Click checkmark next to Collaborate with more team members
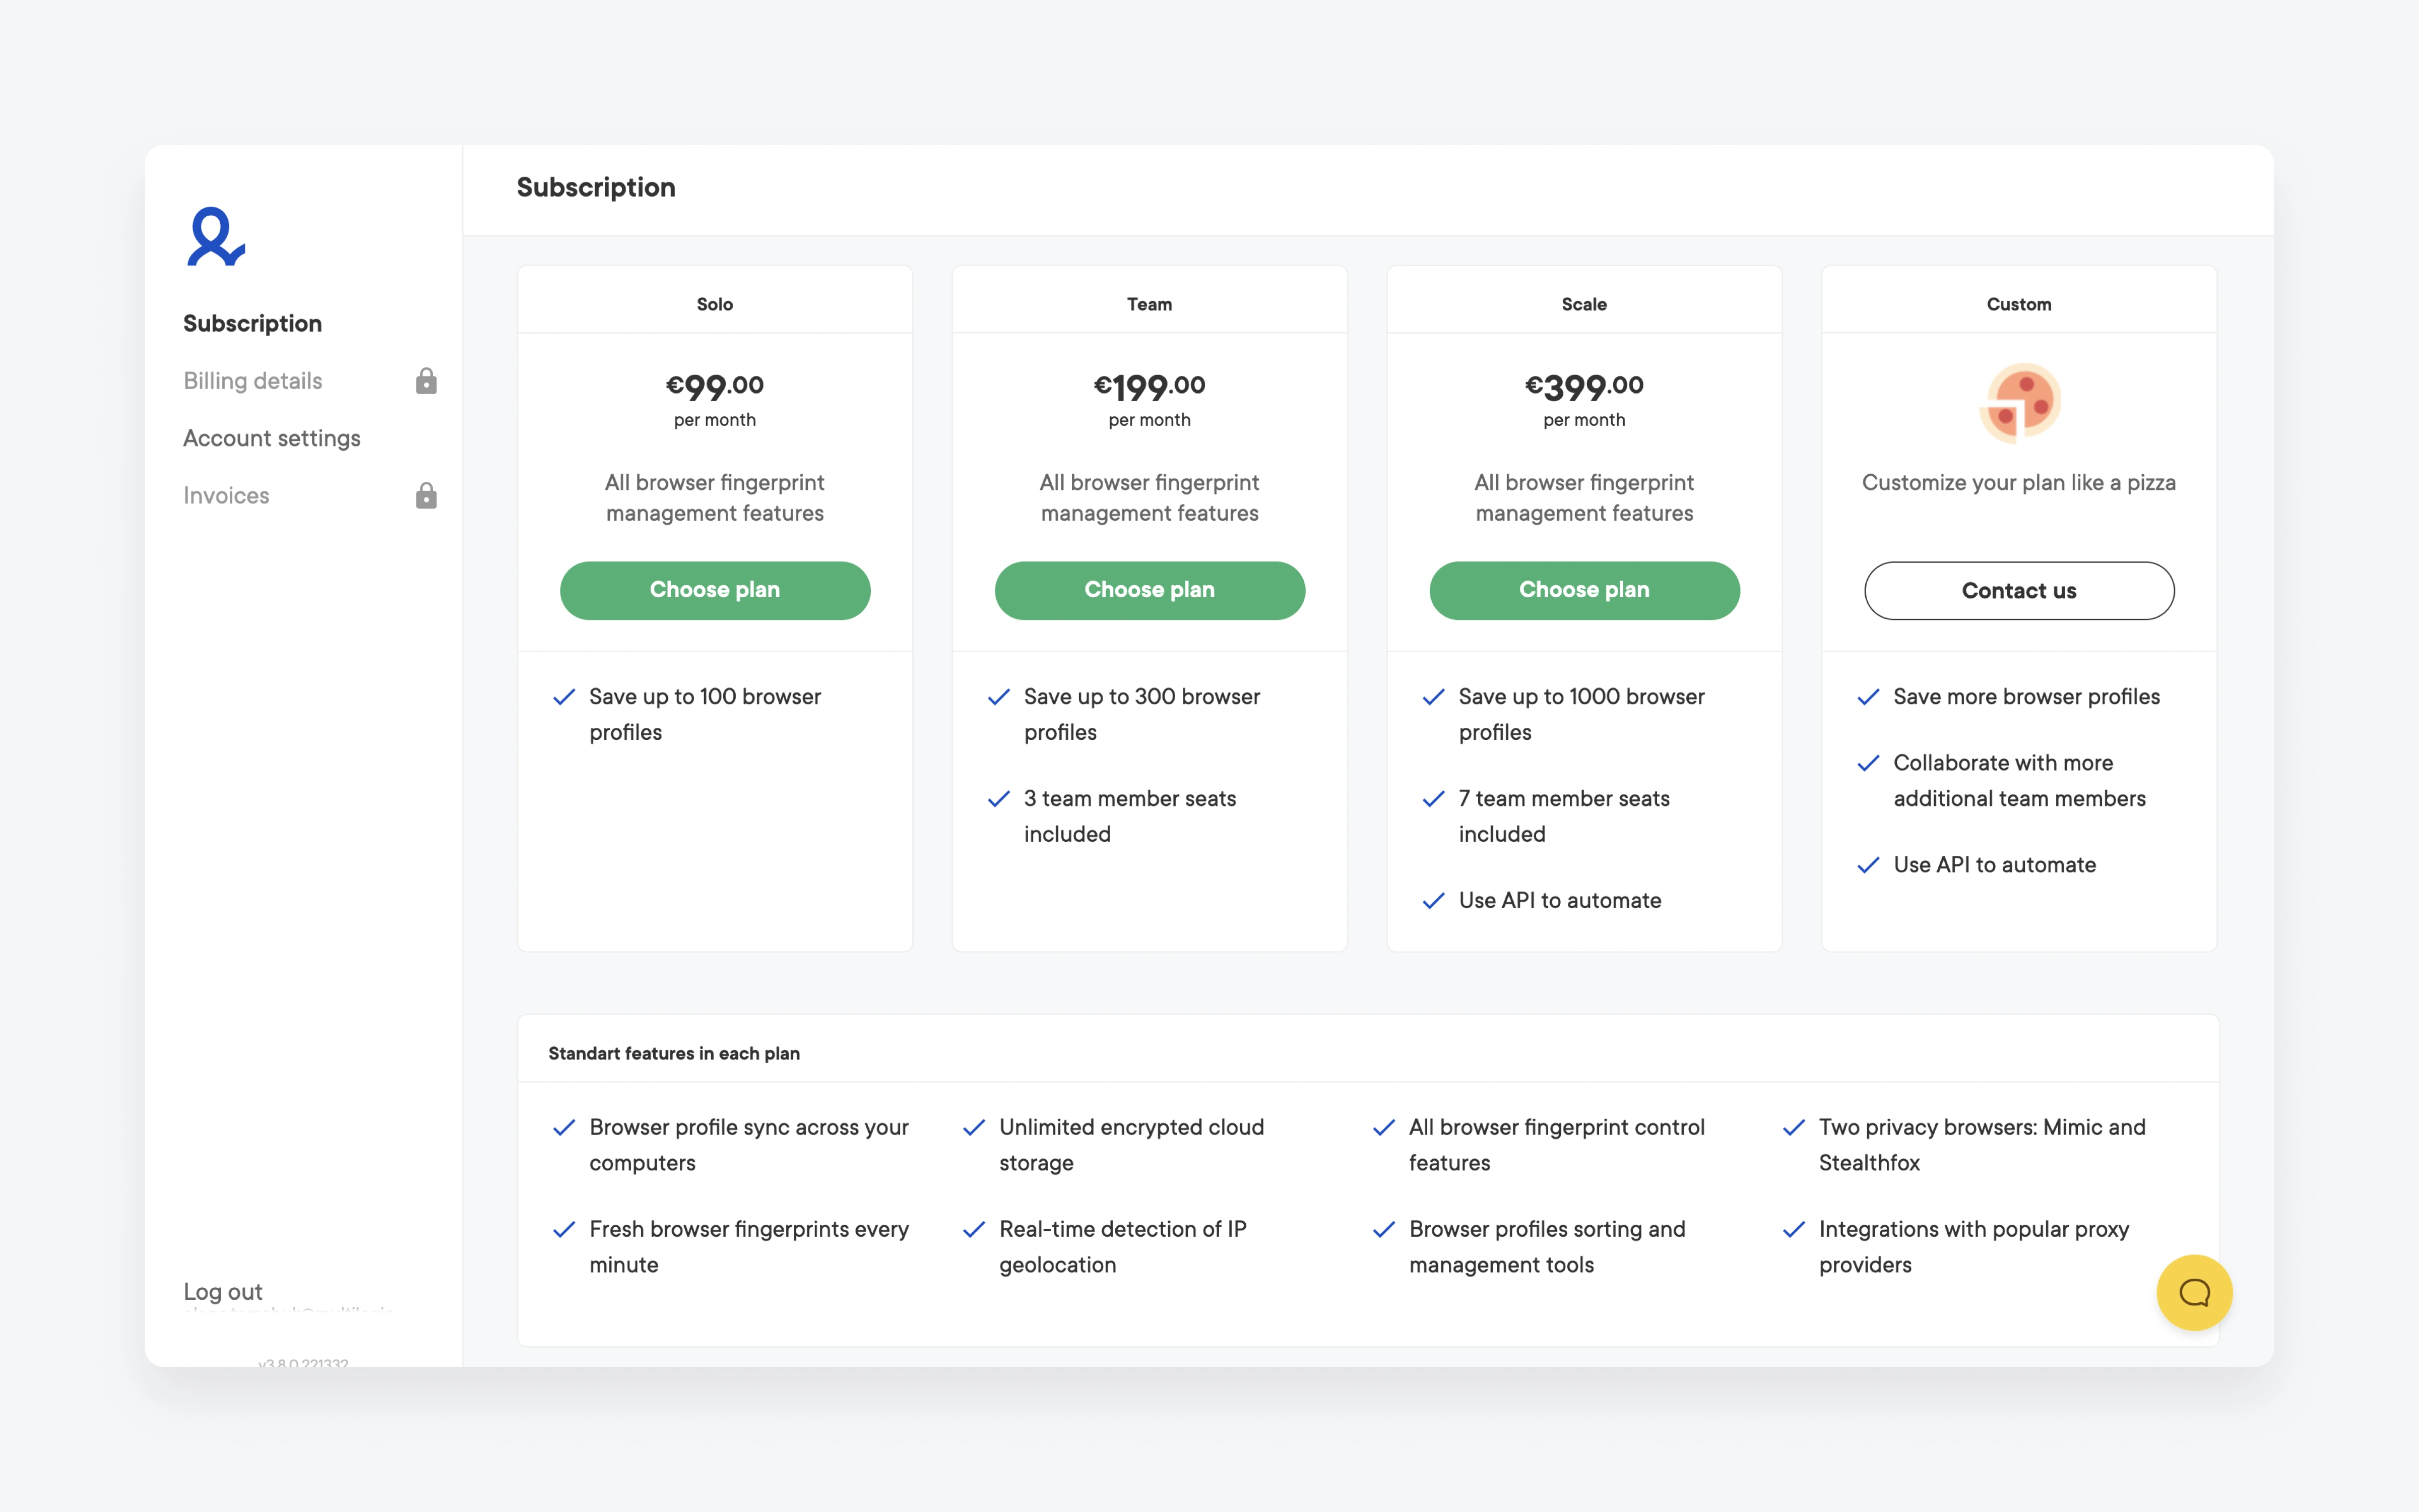Image resolution: width=2419 pixels, height=1512 pixels. tap(1868, 763)
